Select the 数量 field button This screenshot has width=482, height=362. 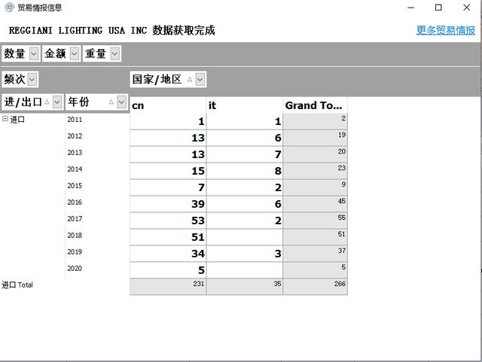[x=21, y=53]
